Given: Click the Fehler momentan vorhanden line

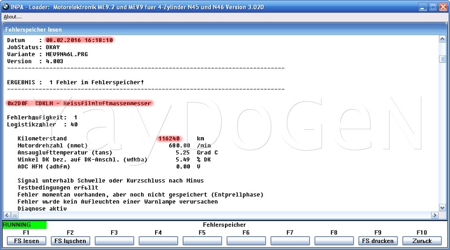Looking at the screenshot, I should pyautogui.click(x=141, y=195).
